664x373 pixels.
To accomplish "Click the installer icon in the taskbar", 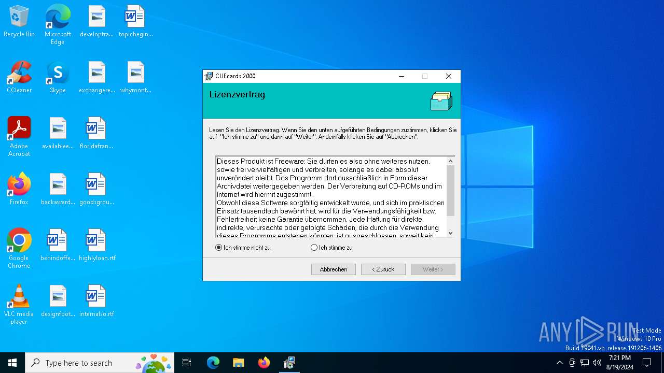I will tap(289, 363).
